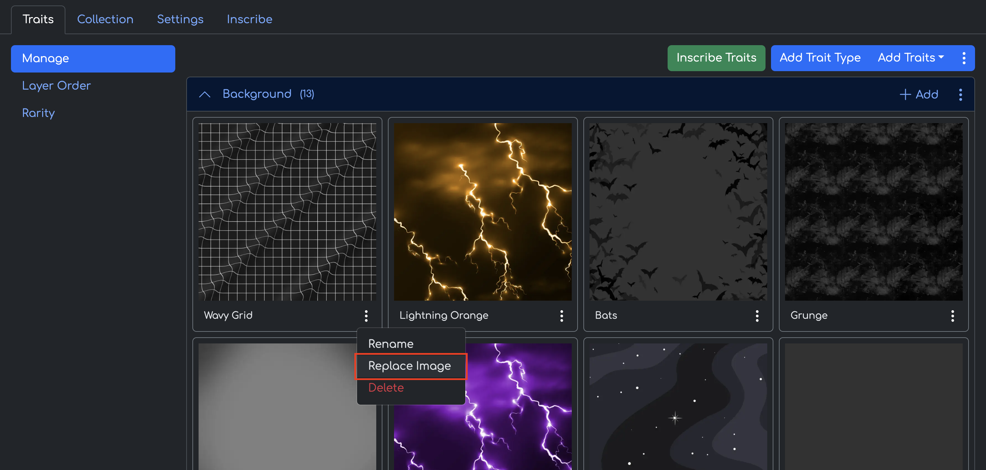Click plus Add in Background header

click(919, 94)
